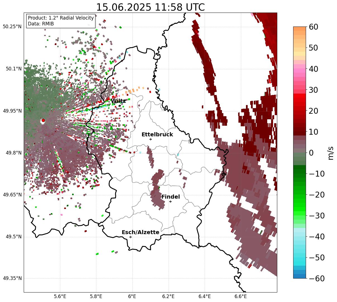Click the red radar site marker dot

pos(43,120)
